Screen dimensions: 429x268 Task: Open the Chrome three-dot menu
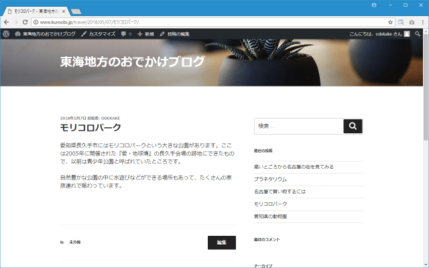click(422, 22)
